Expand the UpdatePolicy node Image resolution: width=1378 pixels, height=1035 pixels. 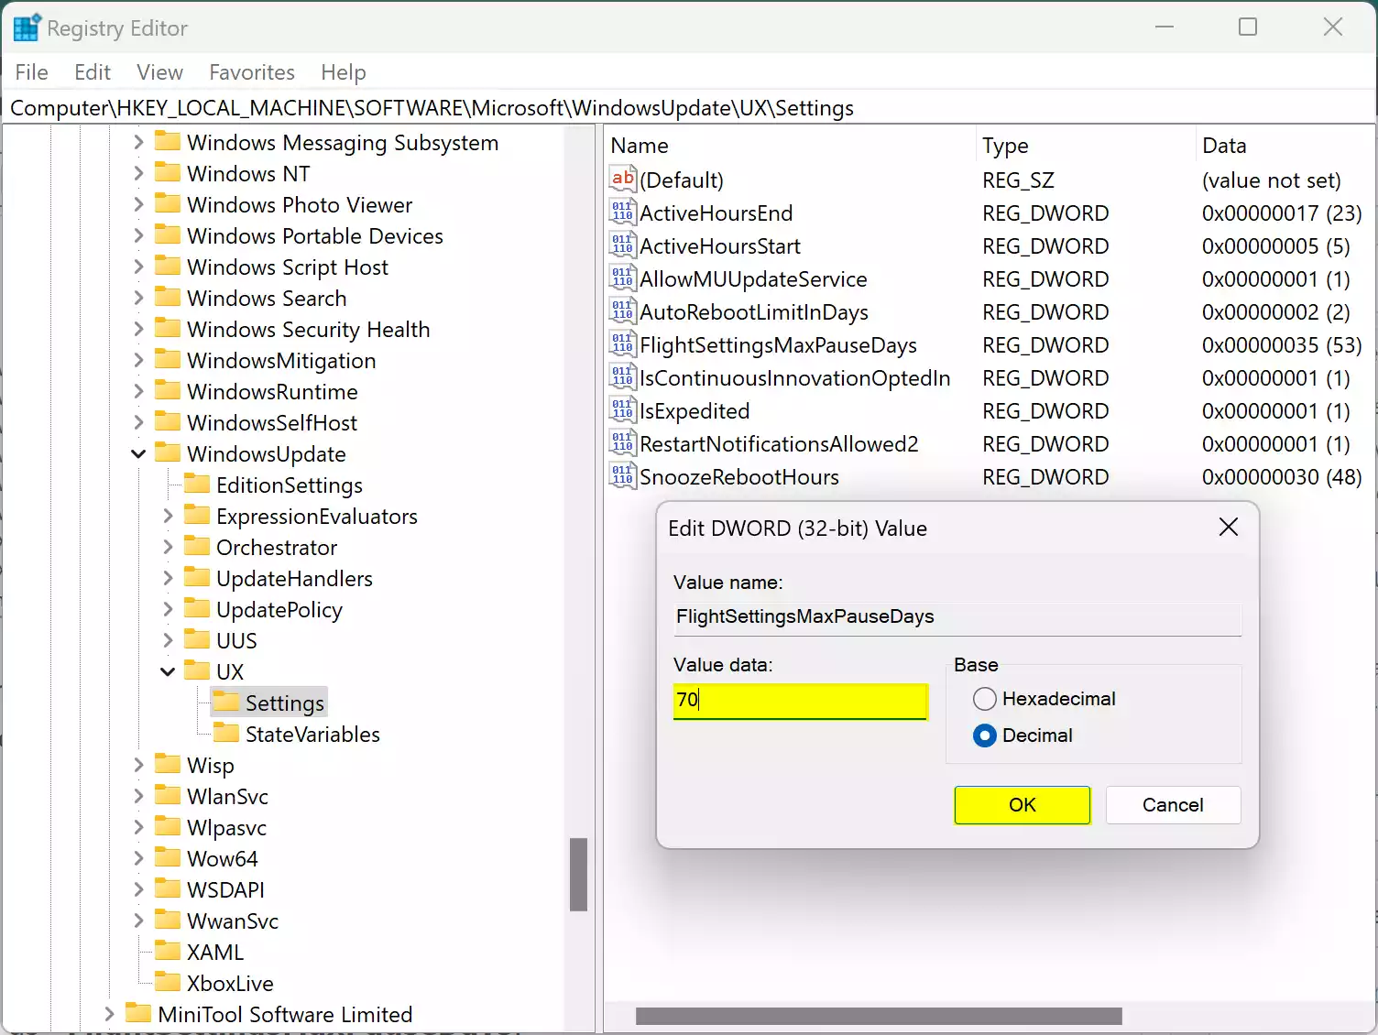(x=168, y=609)
